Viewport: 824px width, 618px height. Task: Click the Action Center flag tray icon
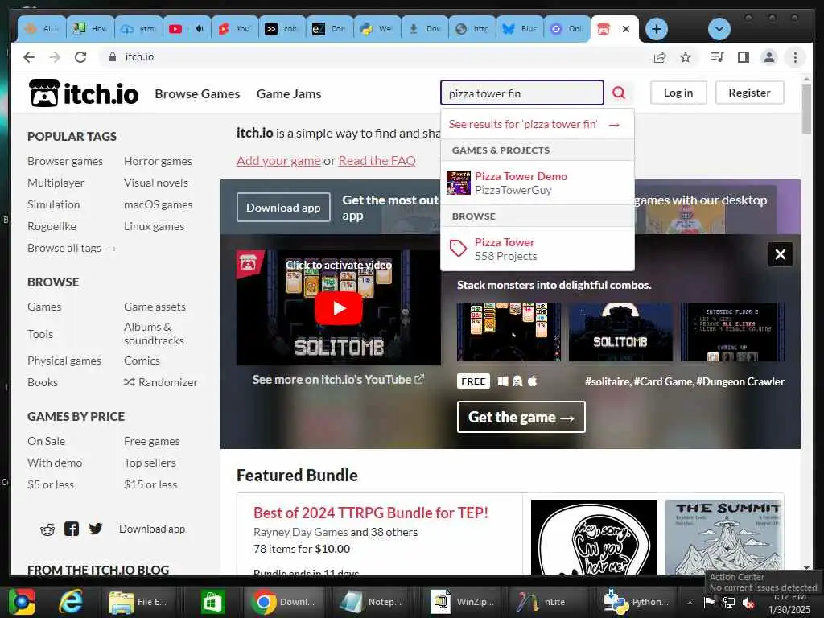pos(709,602)
